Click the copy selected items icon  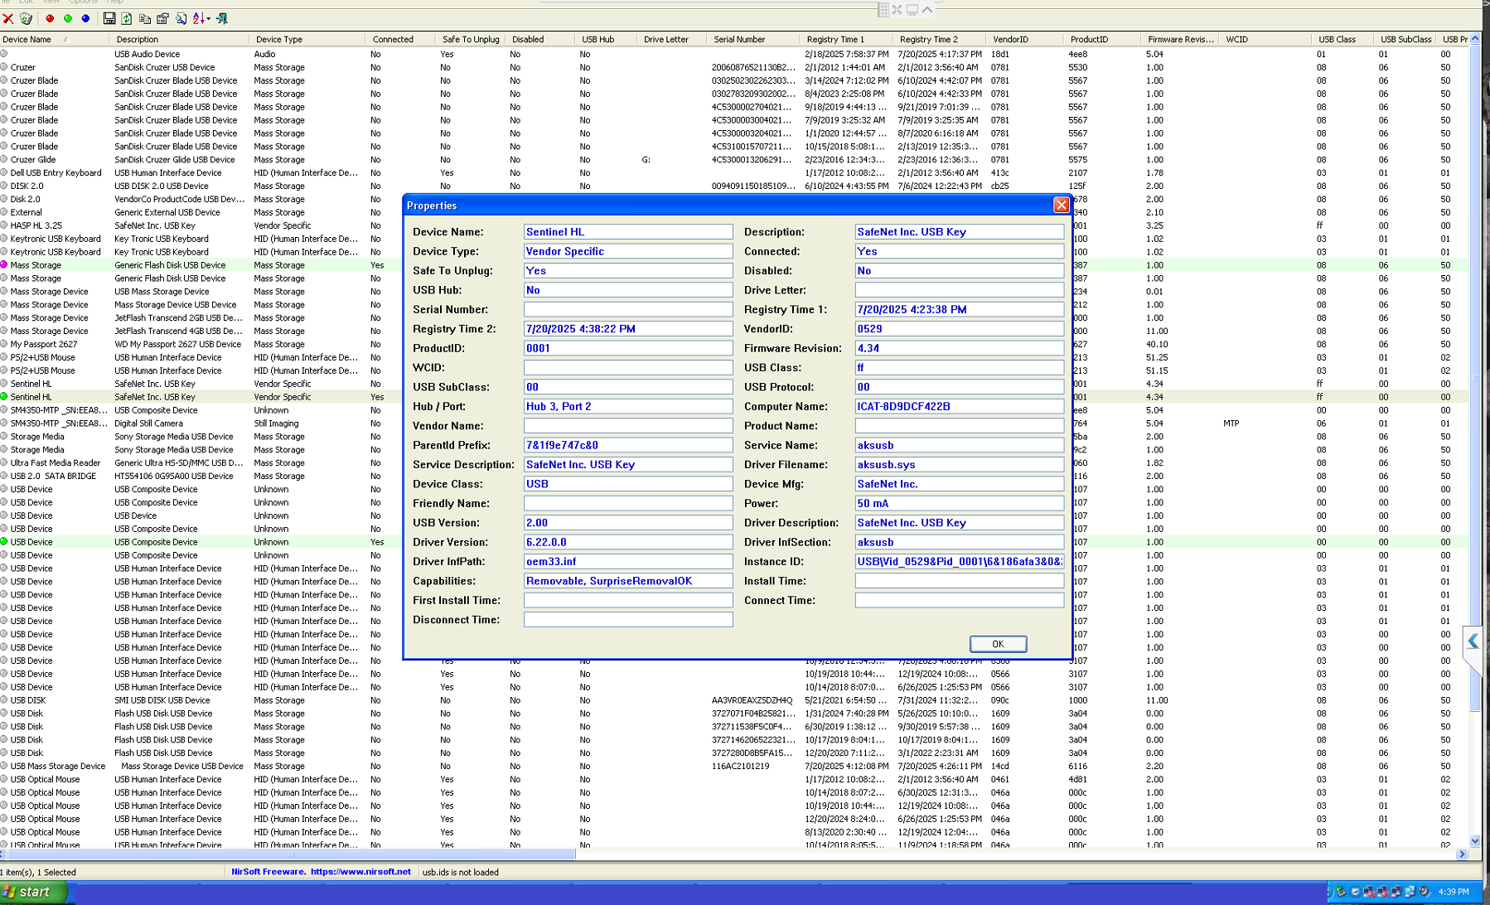pos(145,18)
